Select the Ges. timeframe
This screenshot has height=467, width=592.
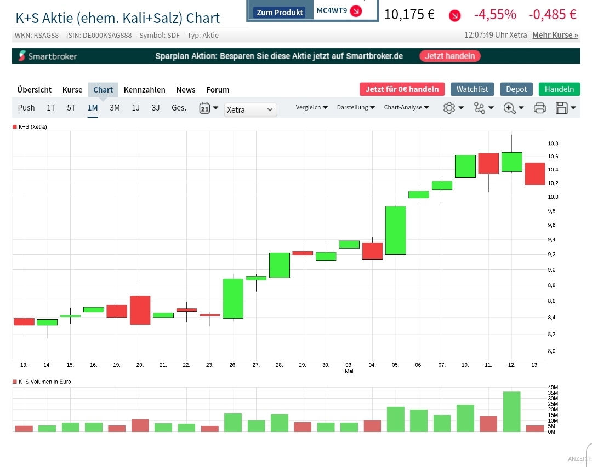(x=179, y=108)
